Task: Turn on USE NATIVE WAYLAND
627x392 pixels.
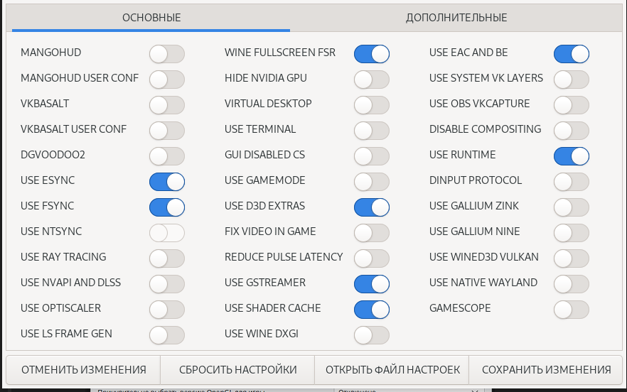Action: [572, 283]
